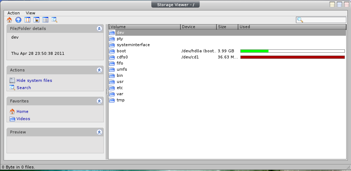Open search with the toolbar magnifier icon
Image resolution: width=351 pixels, height=171 pixels.
pos(54,20)
